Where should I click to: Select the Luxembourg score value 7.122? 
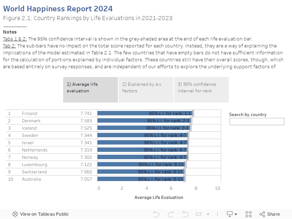point(86,165)
